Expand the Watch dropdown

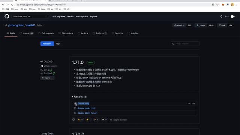[179, 25]
